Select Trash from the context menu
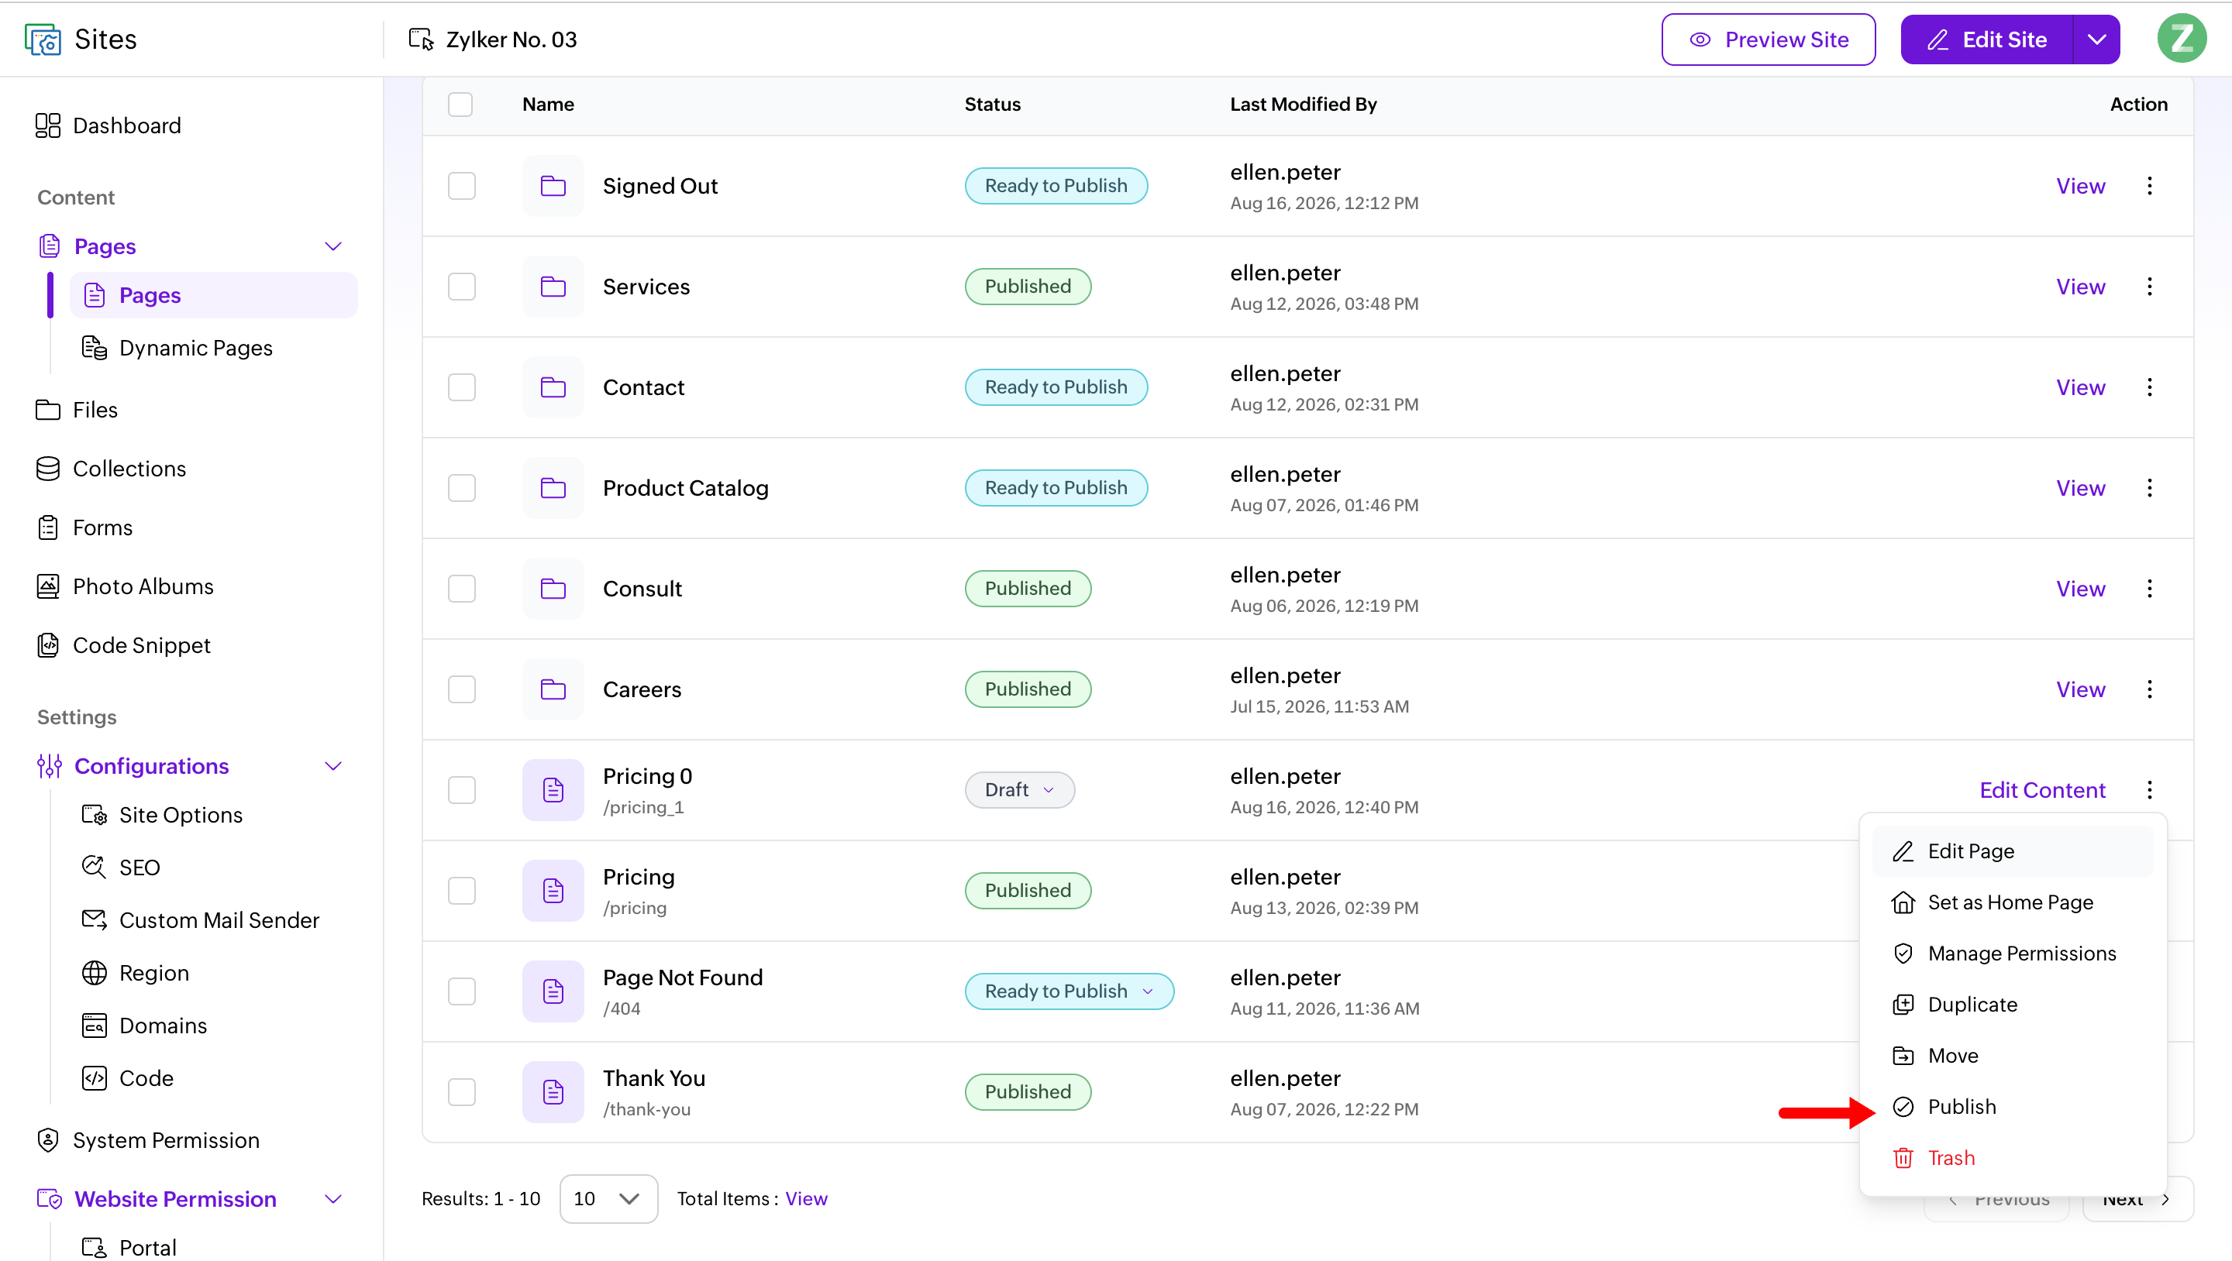This screenshot has height=1261, width=2232. pyautogui.click(x=2013, y=1158)
